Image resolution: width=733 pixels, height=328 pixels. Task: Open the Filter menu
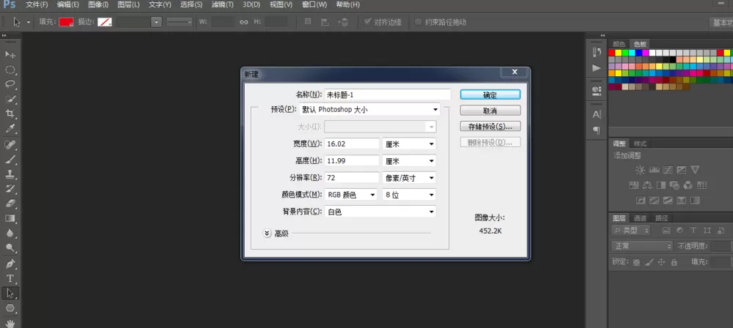[222, 4]
